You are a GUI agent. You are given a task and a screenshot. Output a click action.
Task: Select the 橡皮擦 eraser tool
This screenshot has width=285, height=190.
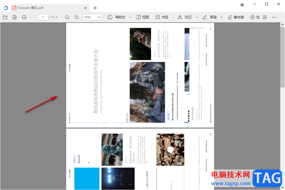tap(236, 17)
